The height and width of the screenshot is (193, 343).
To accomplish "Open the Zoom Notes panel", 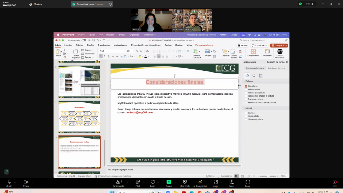I will [x=232, y=183].
